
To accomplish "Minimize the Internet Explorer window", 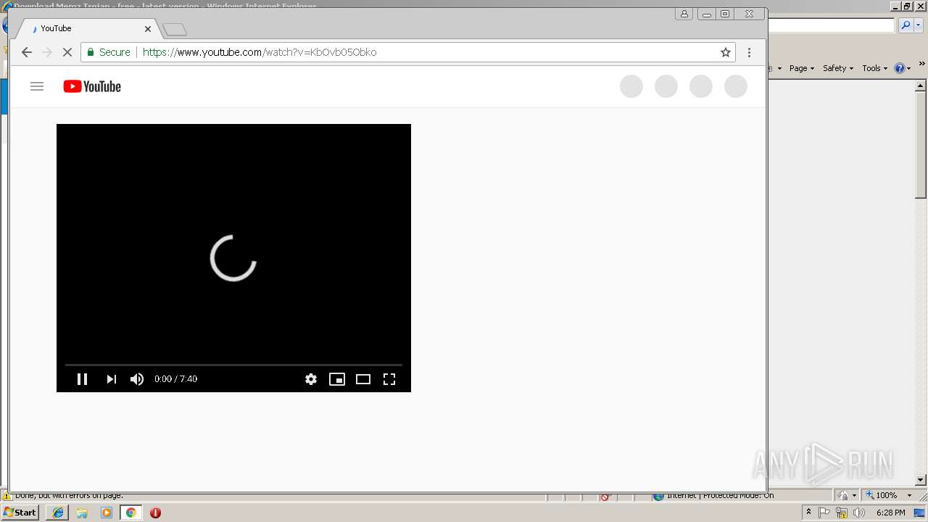I will tap(896, 6).
